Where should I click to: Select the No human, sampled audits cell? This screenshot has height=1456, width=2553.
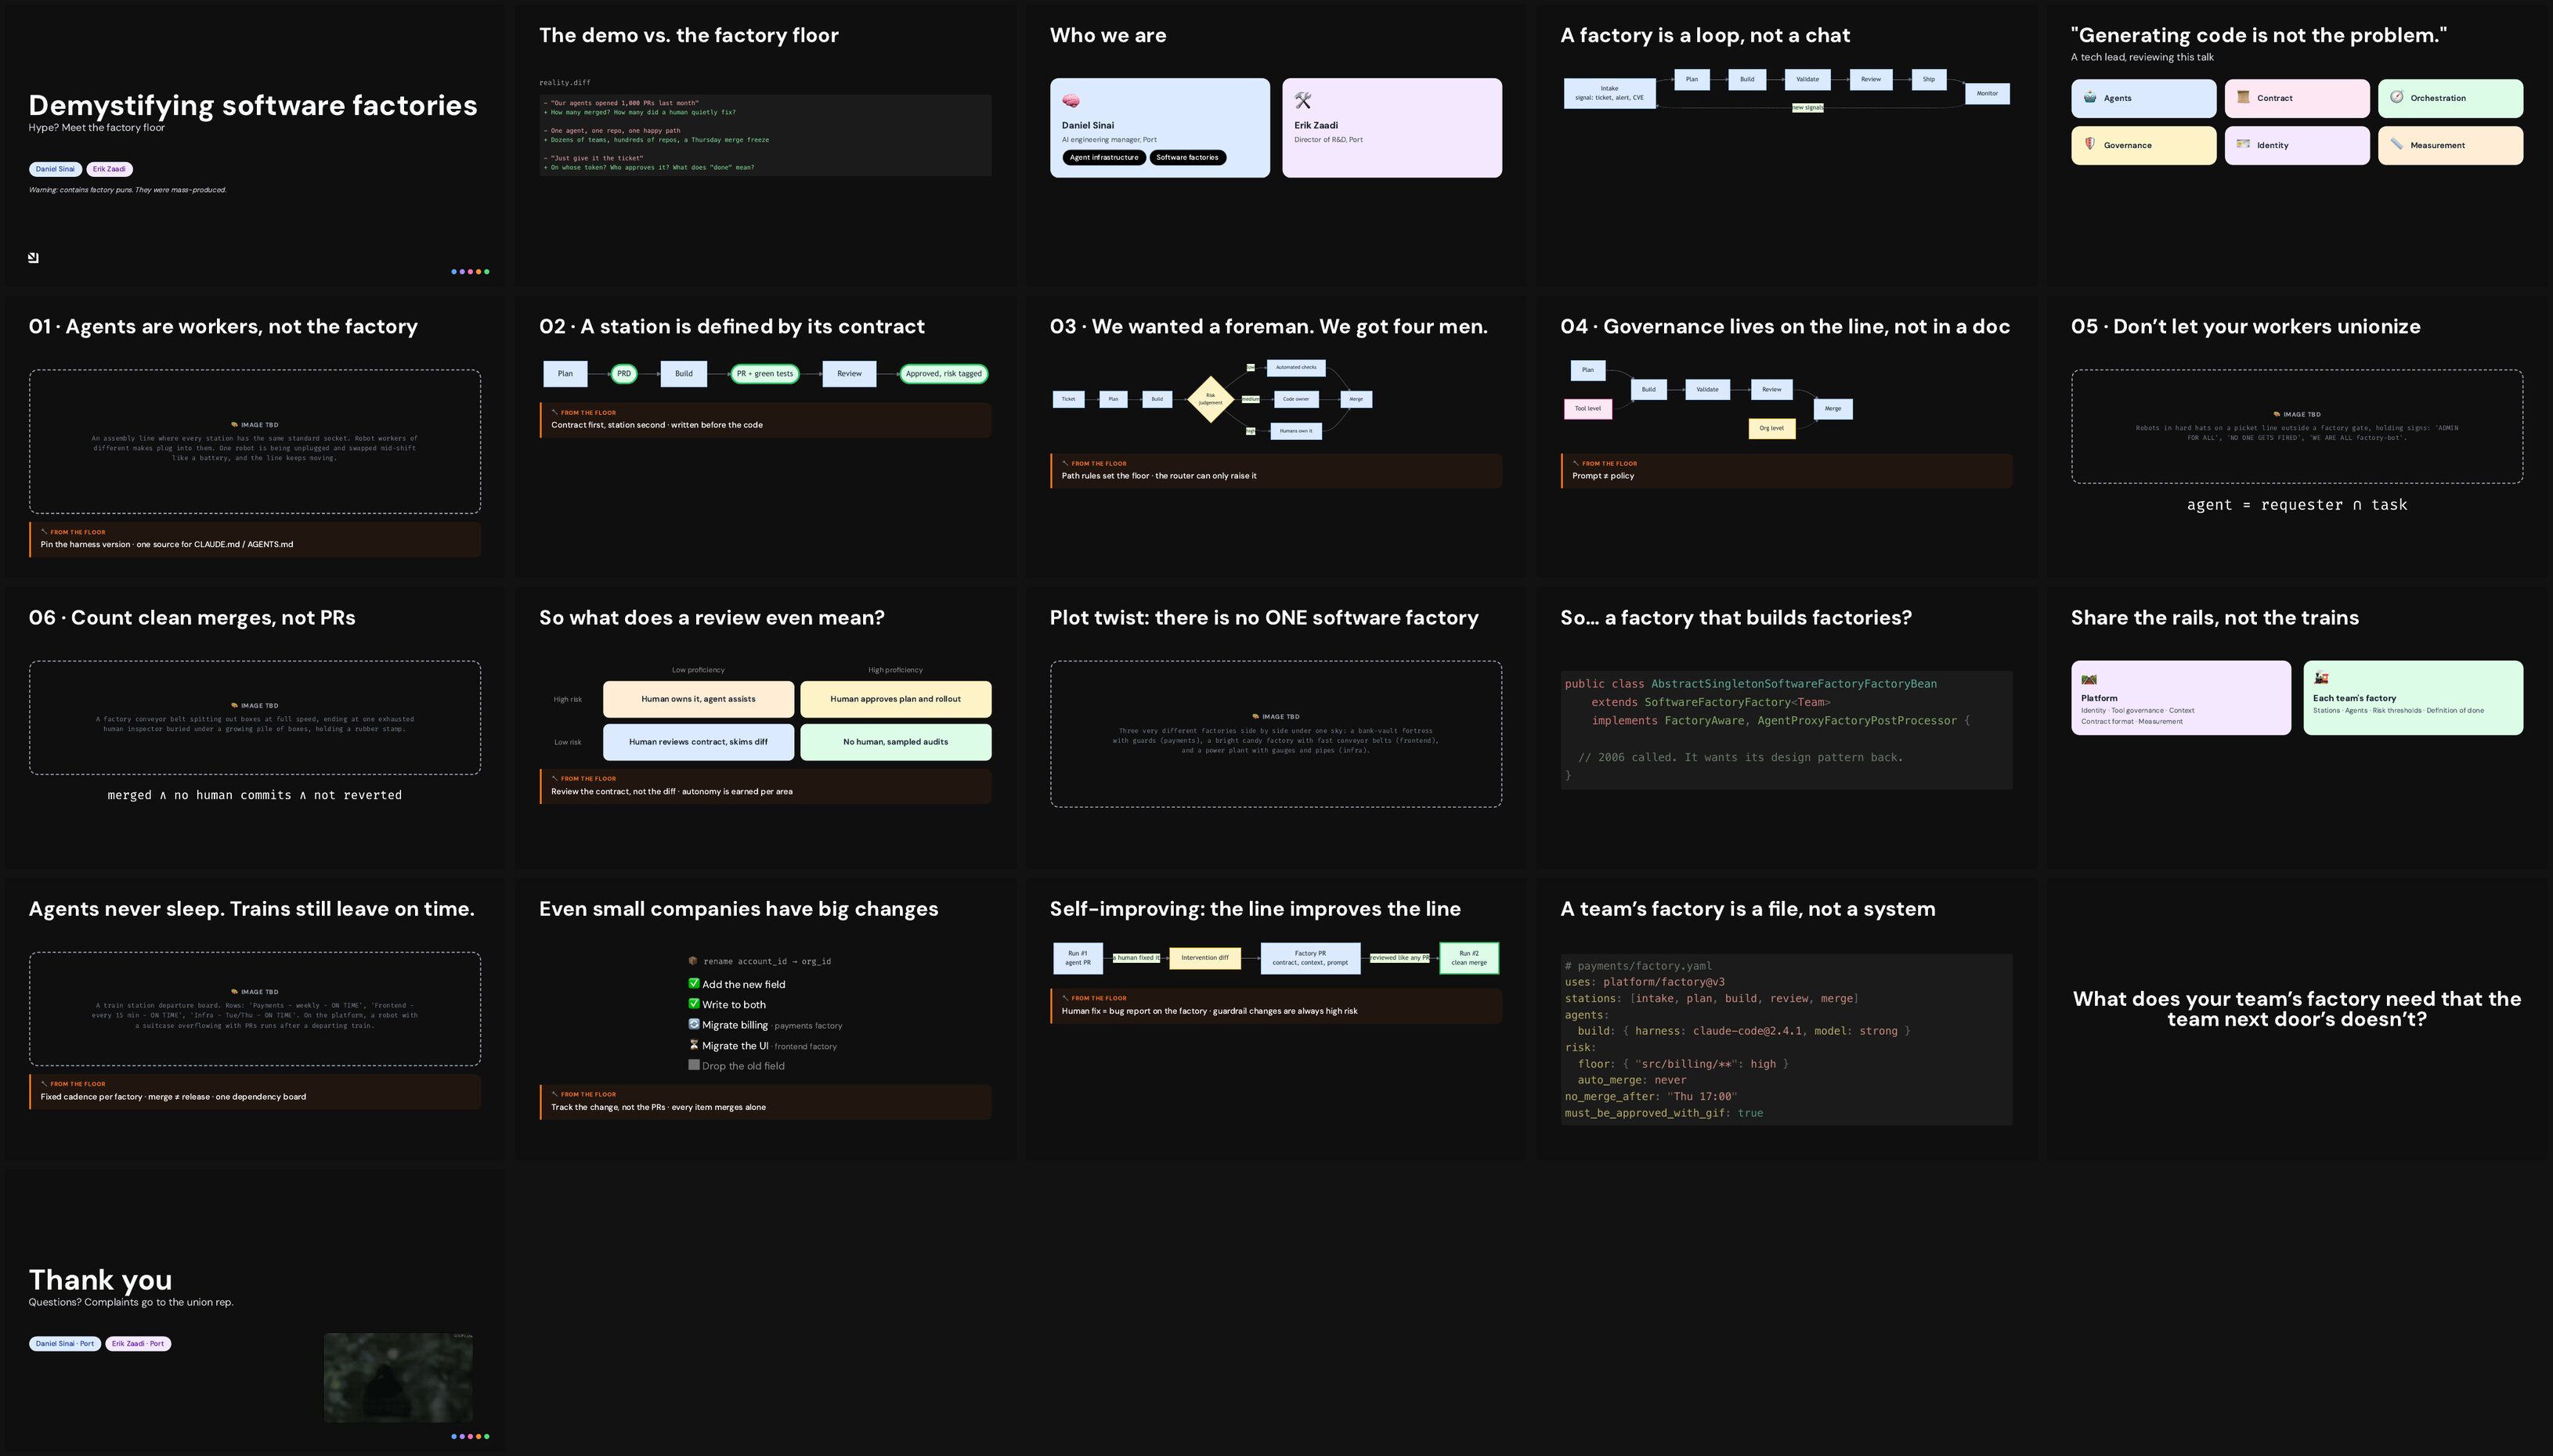point(895,742)
